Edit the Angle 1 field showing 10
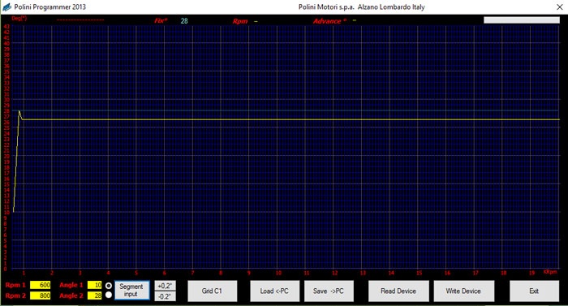This screenshot has height=306, width=568. pos(95,286)
